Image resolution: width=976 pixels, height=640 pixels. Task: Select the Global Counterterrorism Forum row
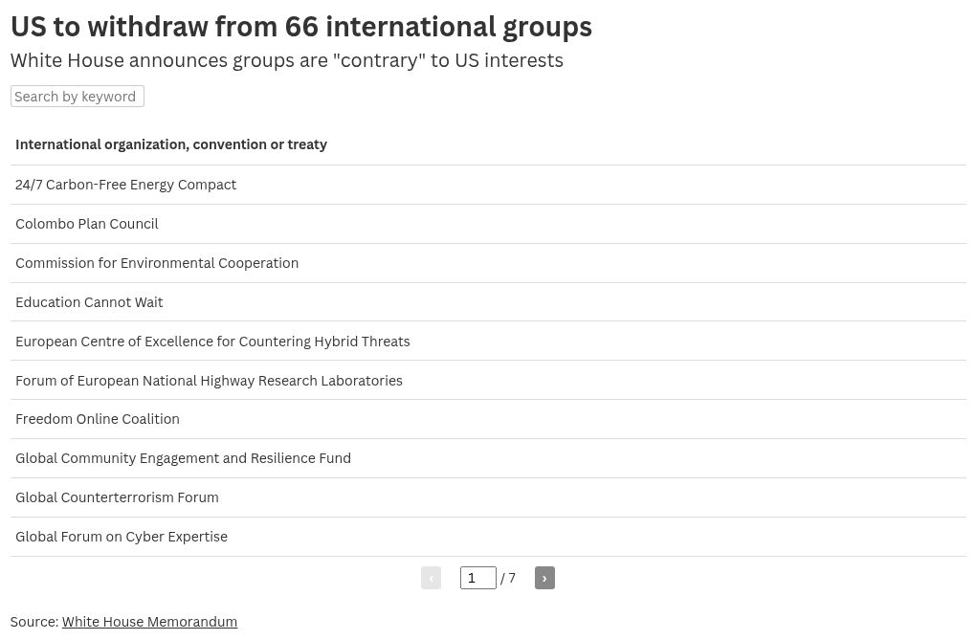(x=117, y=497)
